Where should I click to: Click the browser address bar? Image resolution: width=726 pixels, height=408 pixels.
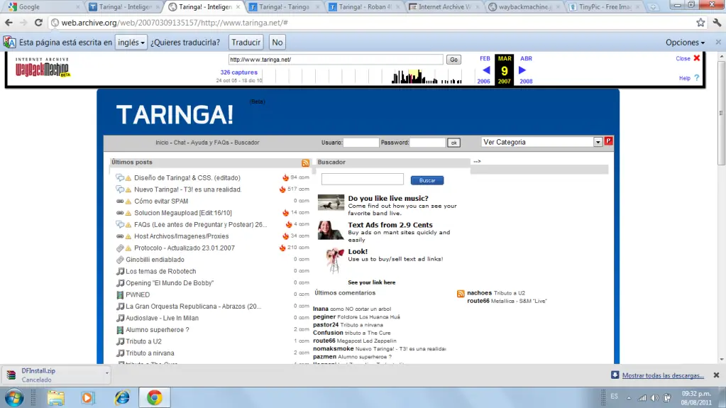pyautogui.click(x=370, y=22)
